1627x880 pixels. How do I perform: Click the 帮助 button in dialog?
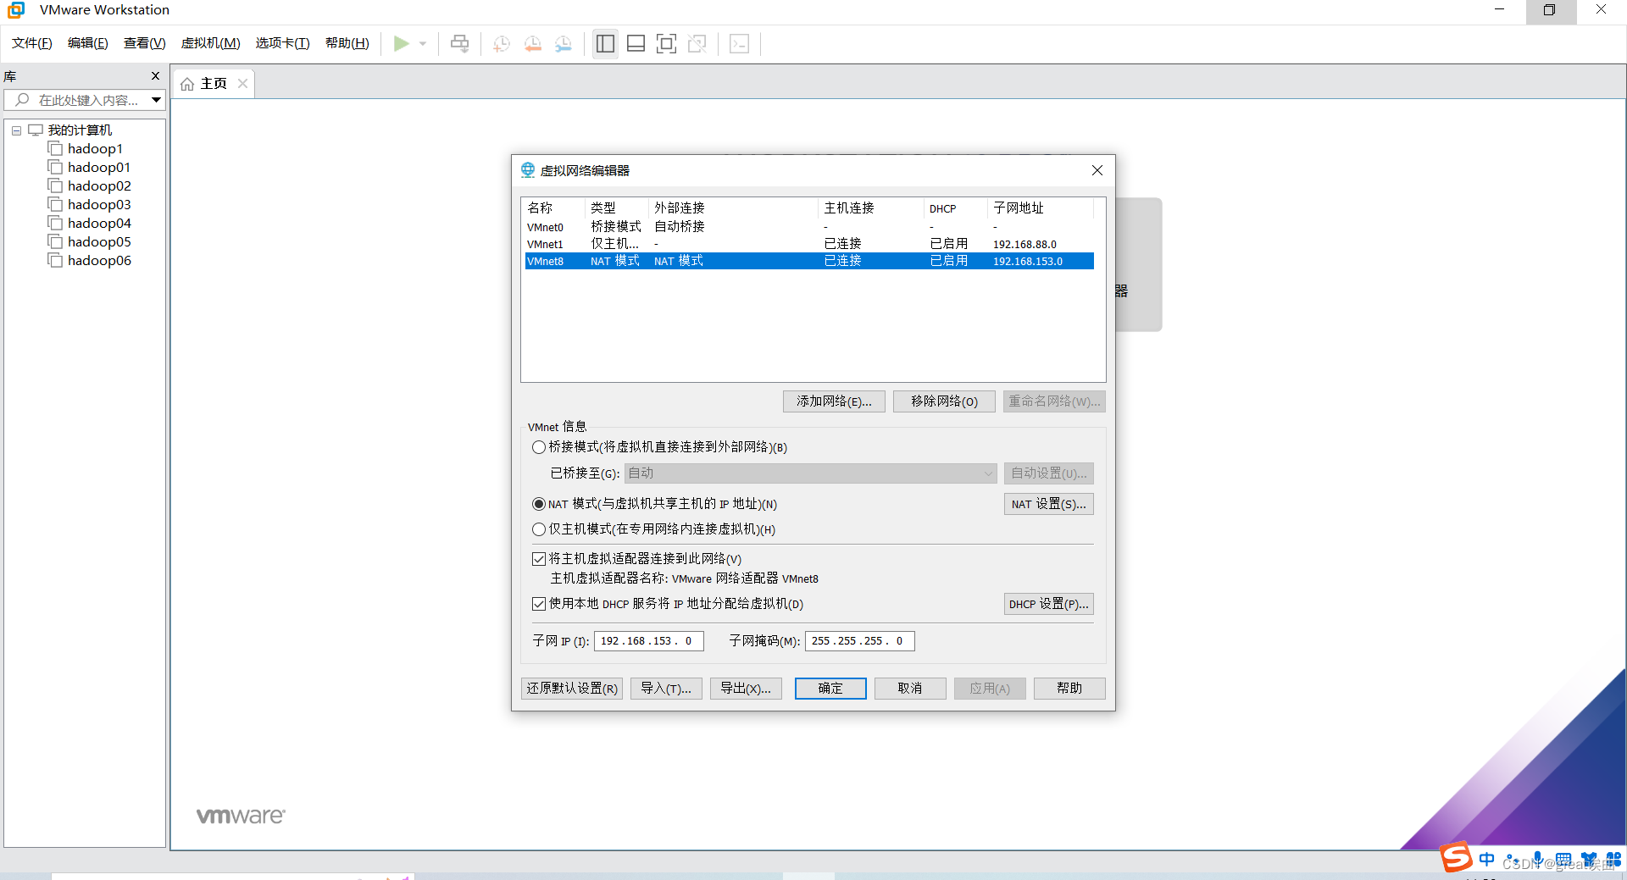tap(1069, 689)
